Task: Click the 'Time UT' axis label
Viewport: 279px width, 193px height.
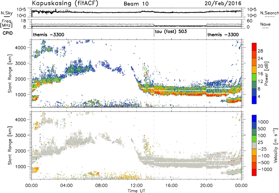Action: (x=136, y=191)
